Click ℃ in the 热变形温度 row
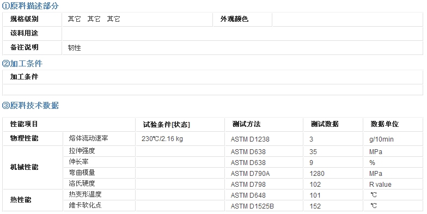Viewport: 427px width, 214px height. pyautogui.click(x=374, y=195)
